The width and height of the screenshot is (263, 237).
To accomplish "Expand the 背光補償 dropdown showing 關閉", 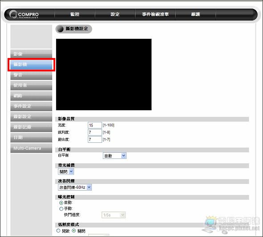I will (66, 171).
